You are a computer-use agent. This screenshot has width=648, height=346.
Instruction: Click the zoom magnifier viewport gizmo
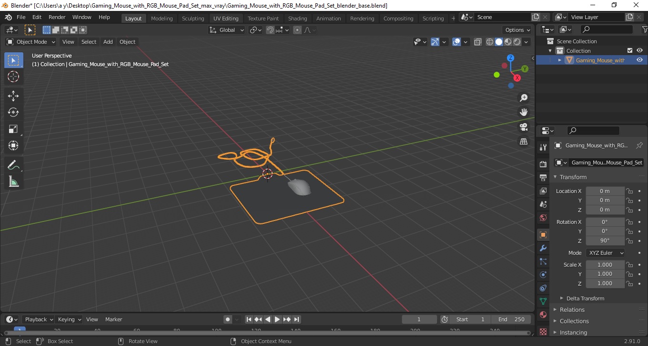coord(524,98)
